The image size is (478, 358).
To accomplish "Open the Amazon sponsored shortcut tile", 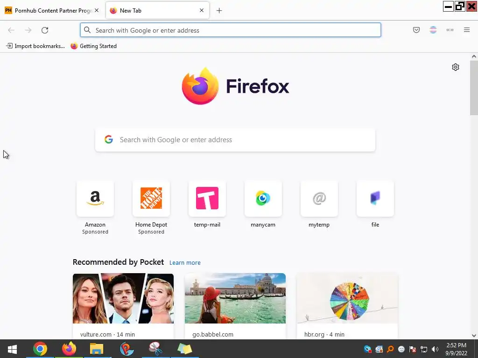I will click(95, 199).
